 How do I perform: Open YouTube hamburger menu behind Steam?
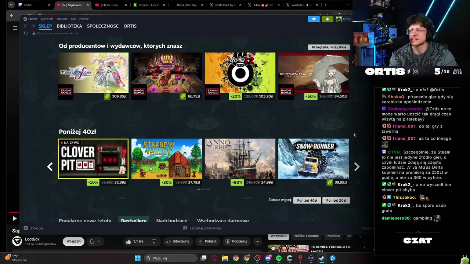(15, 28)
